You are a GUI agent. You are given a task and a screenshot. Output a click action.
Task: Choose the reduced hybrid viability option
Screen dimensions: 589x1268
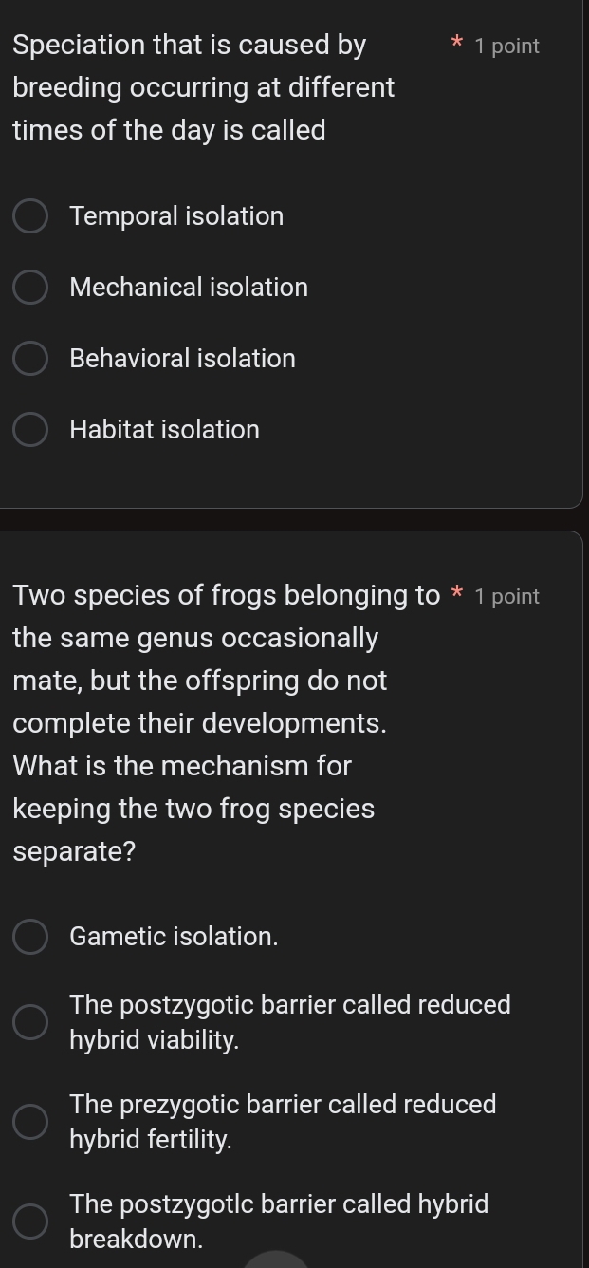(30, 1021)
